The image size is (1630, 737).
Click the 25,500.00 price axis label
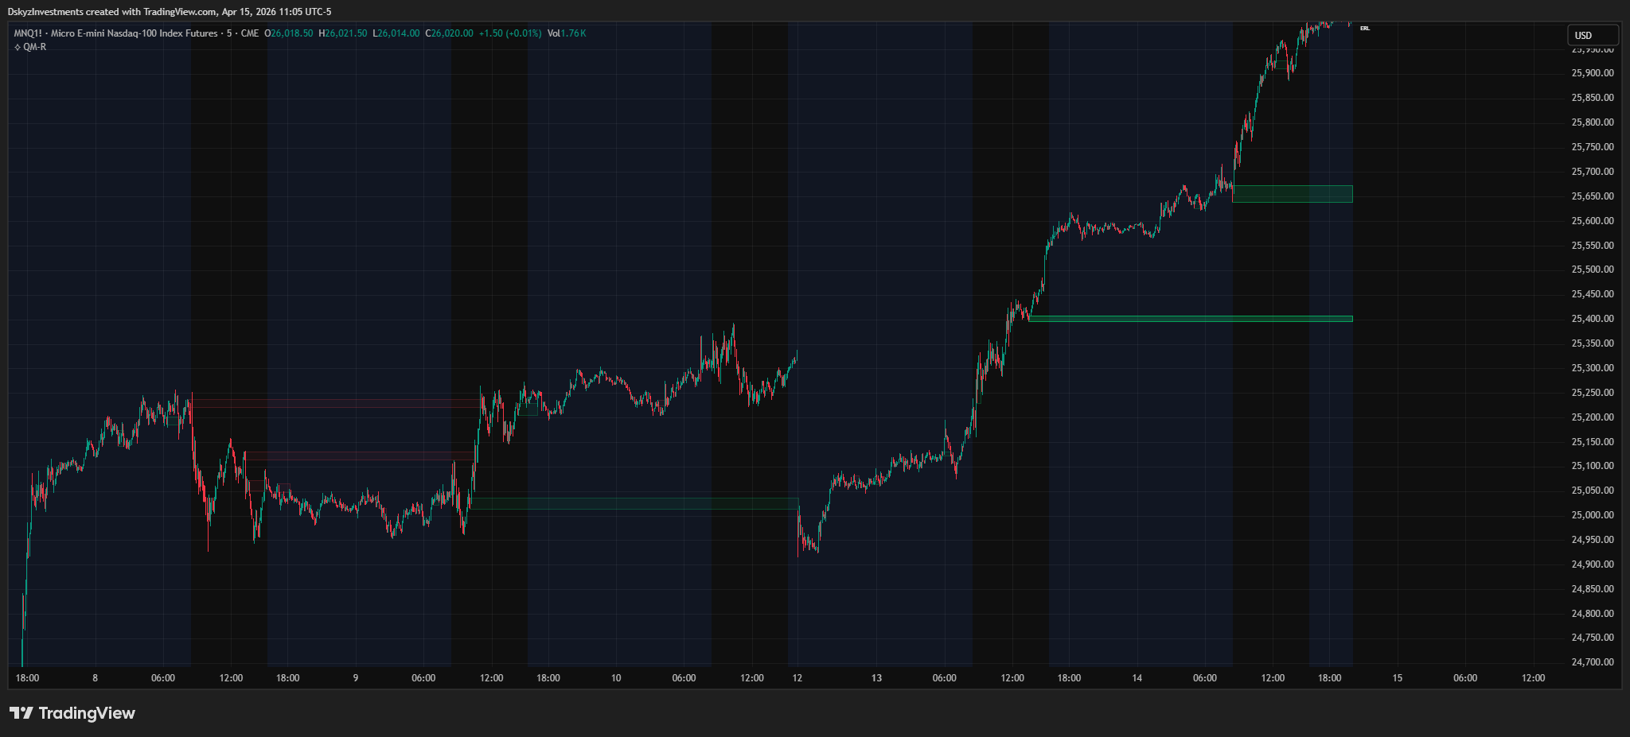(1593, 270)
